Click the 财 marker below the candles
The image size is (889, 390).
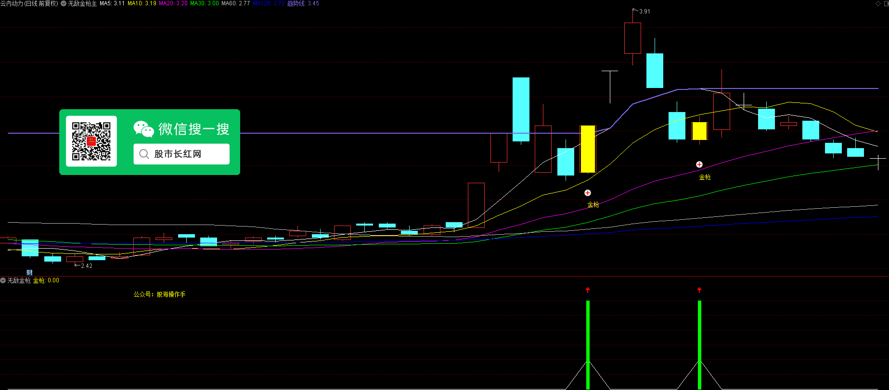click(x=29, y=273)
